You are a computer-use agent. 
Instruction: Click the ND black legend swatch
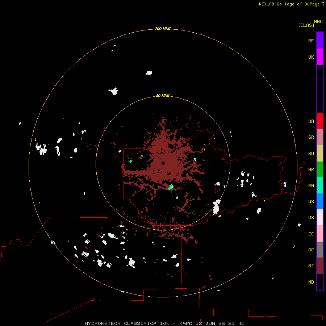pyautogui.click(x=320, y=282)
